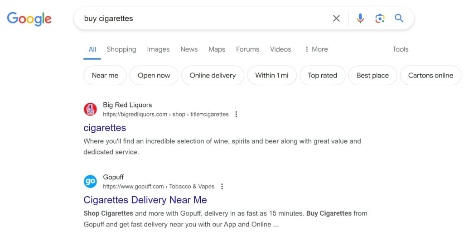
Task: Open options menu for Big Red Liquors result
Action: [x=236, y=115]
